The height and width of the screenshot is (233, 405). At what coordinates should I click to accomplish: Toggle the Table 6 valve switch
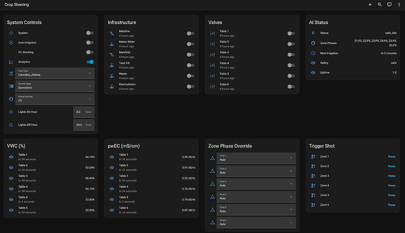coord(291,86)
